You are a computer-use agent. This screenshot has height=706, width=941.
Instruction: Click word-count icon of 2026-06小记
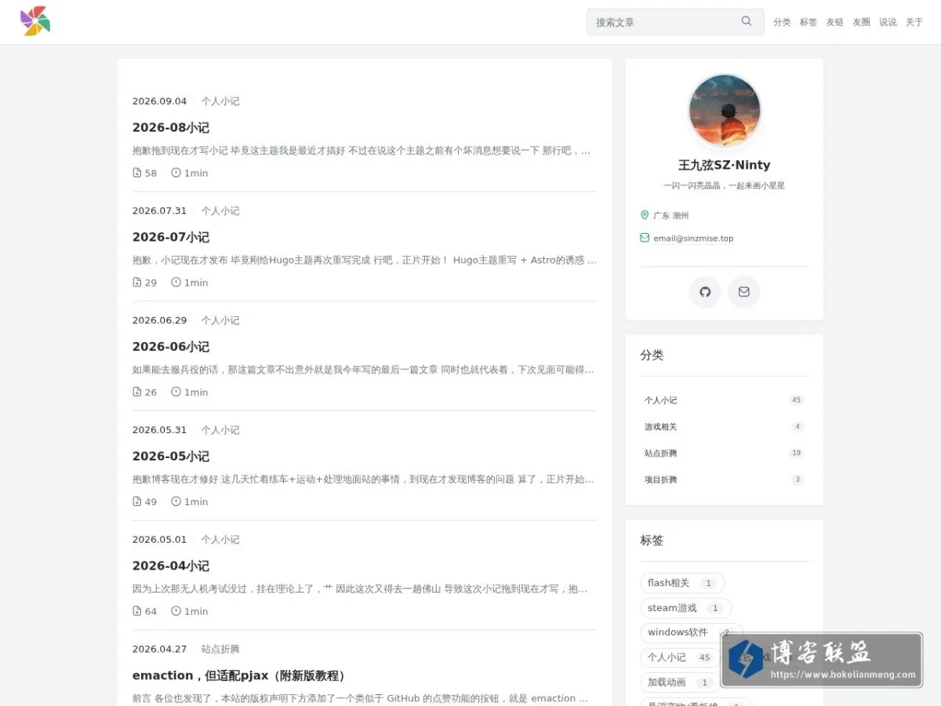137,392
